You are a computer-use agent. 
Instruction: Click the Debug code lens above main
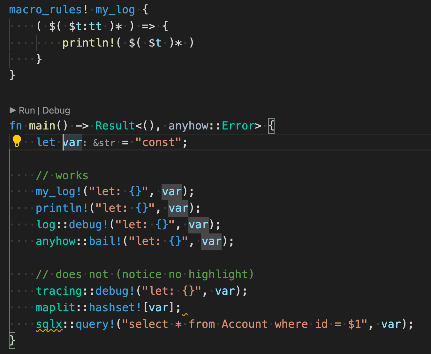click(56, 110)
